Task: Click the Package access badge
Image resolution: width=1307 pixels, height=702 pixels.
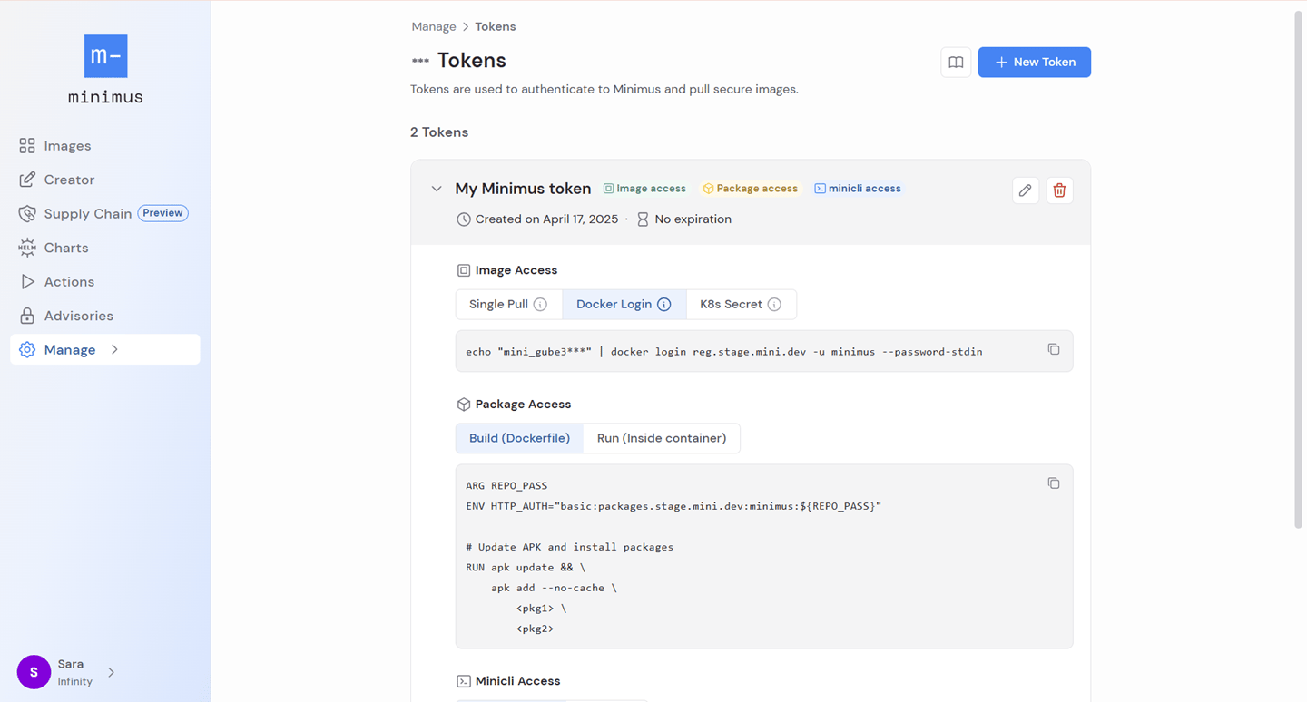Action: pos(751,189)
